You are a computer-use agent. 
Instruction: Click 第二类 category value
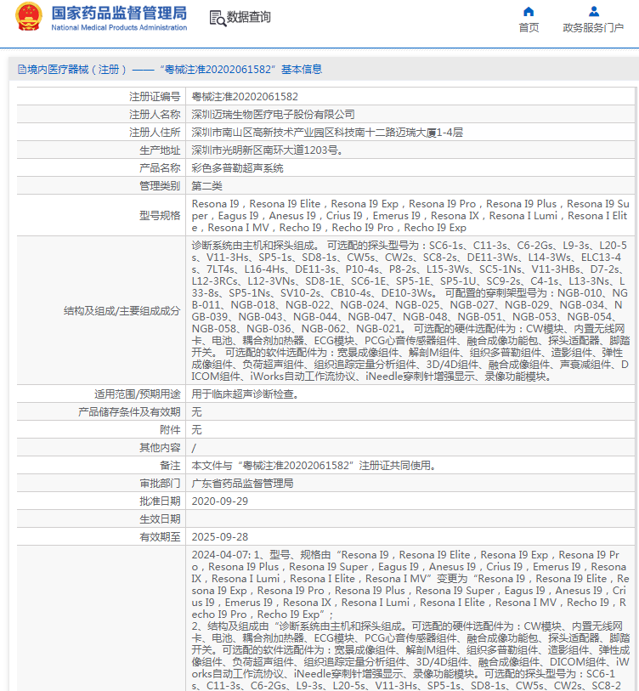(206, 186)
